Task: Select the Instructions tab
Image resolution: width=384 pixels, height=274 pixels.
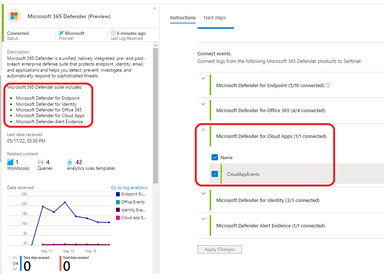Action: click(183, 18)
